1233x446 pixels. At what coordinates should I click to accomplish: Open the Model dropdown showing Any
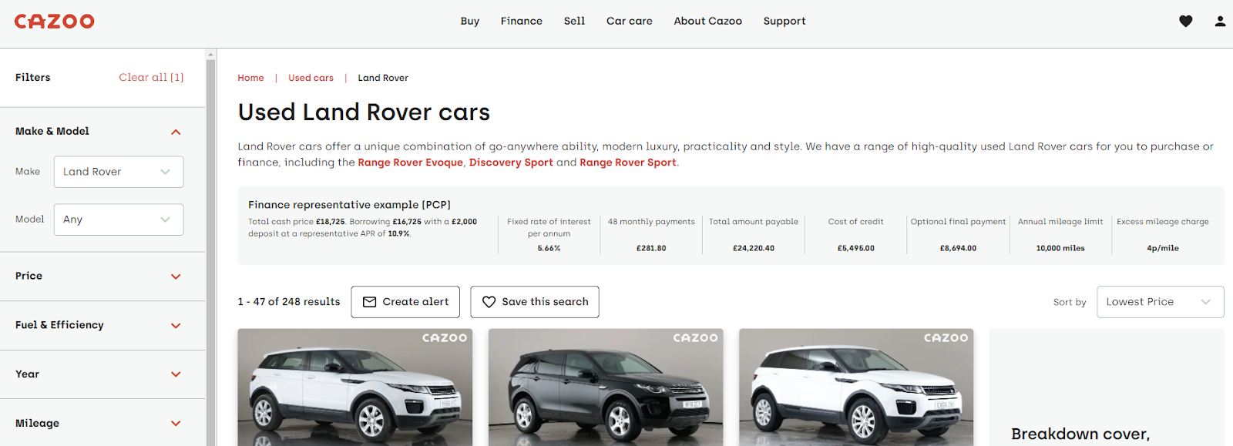(119, 220)
